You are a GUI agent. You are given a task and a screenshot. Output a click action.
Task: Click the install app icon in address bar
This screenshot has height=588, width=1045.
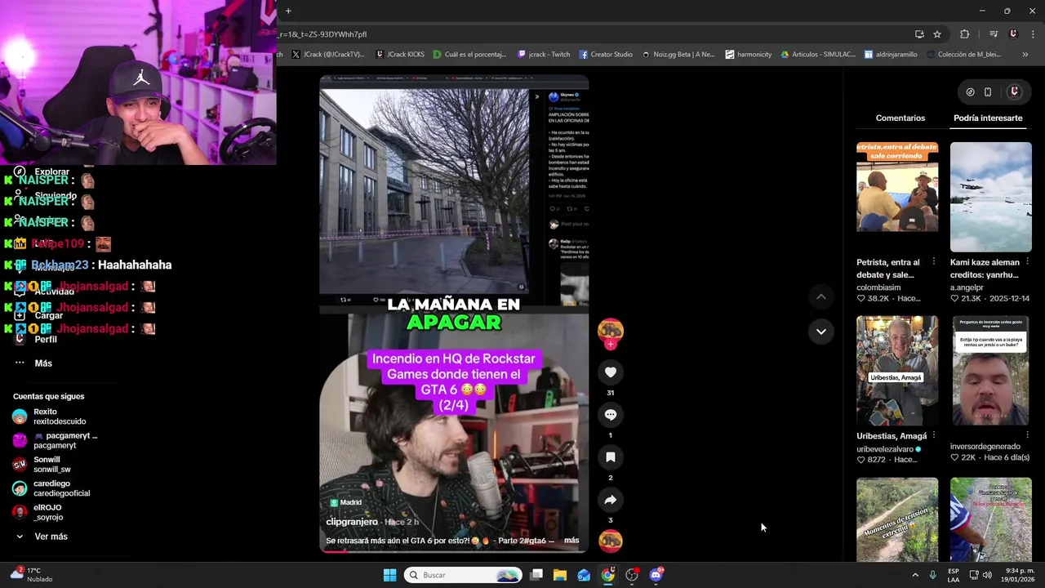click(919, 34)
